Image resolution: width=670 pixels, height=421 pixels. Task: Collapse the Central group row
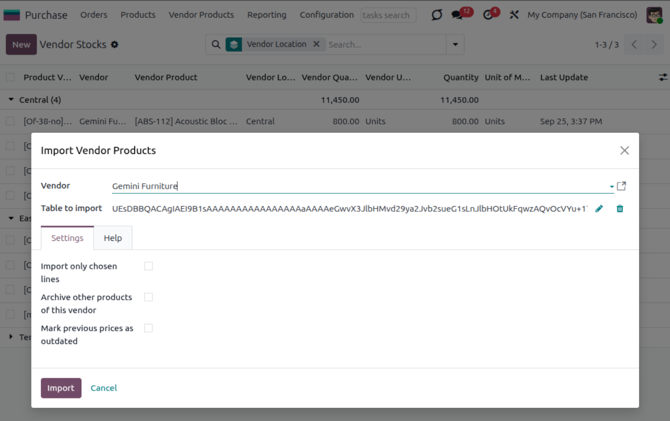pos(11,100)
